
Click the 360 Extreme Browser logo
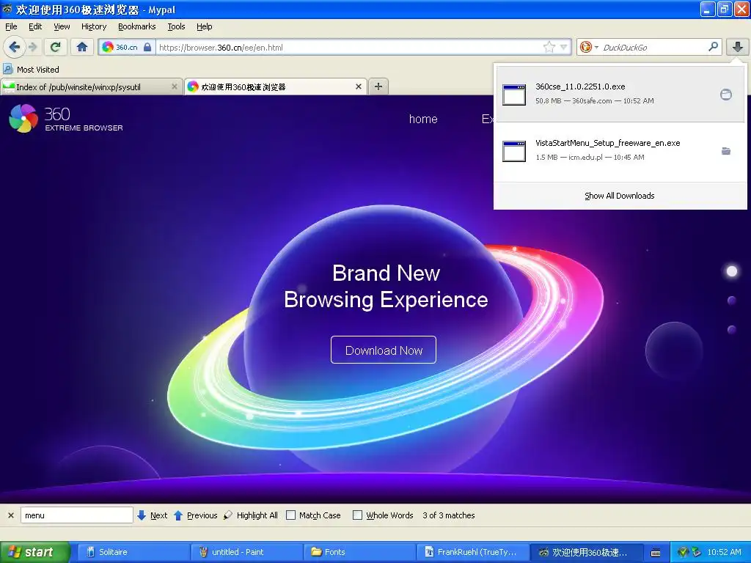[66, 118]
